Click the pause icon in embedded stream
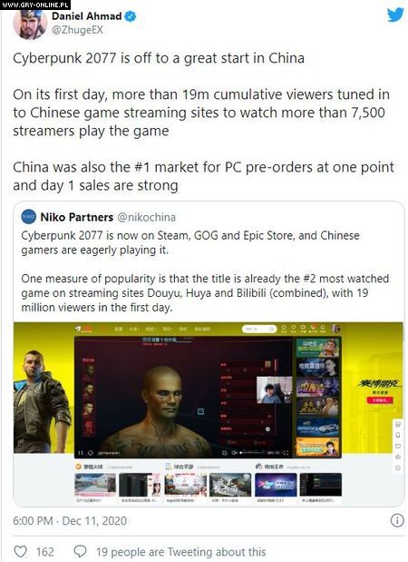 click(x=81, y=453)
